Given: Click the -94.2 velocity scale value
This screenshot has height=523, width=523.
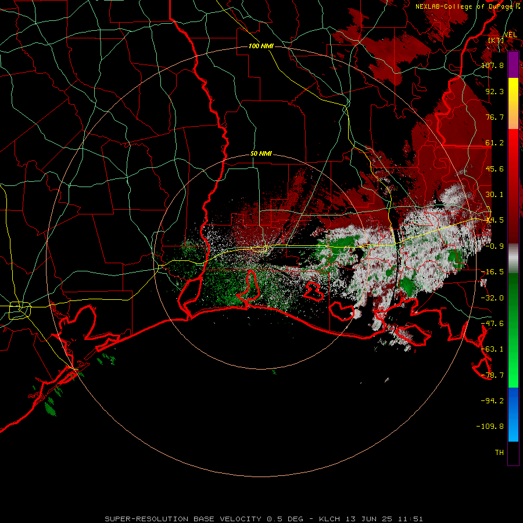Looking at the screenshot, I should pos(492,400).
